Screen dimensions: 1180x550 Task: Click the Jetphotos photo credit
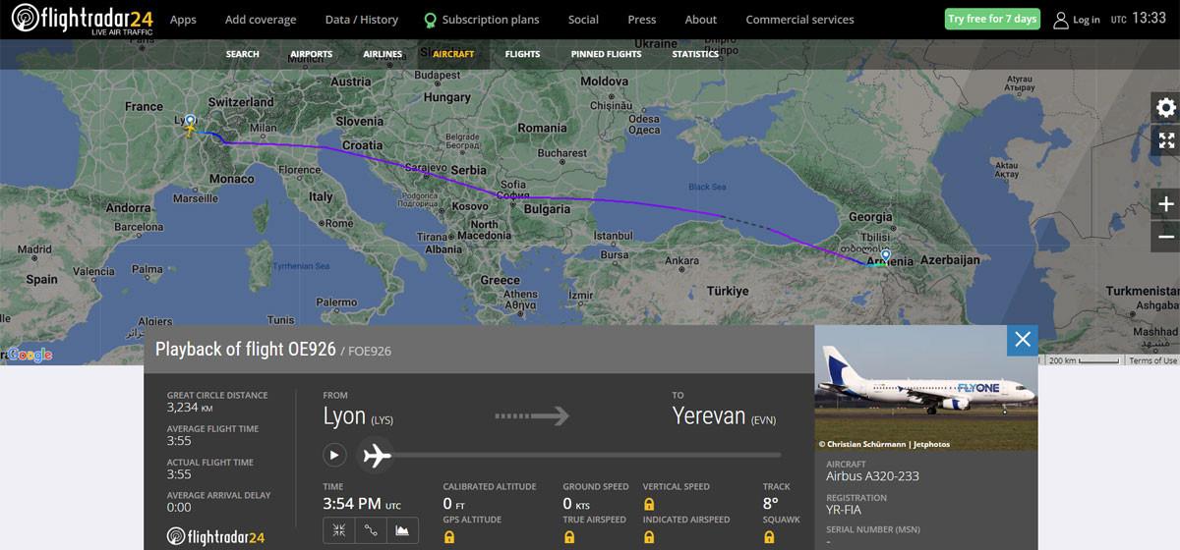tap(884, 444)
